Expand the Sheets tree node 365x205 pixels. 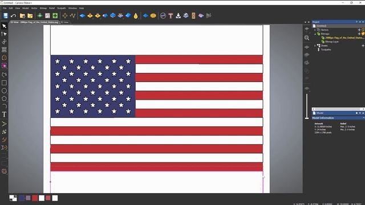(315, 46)
